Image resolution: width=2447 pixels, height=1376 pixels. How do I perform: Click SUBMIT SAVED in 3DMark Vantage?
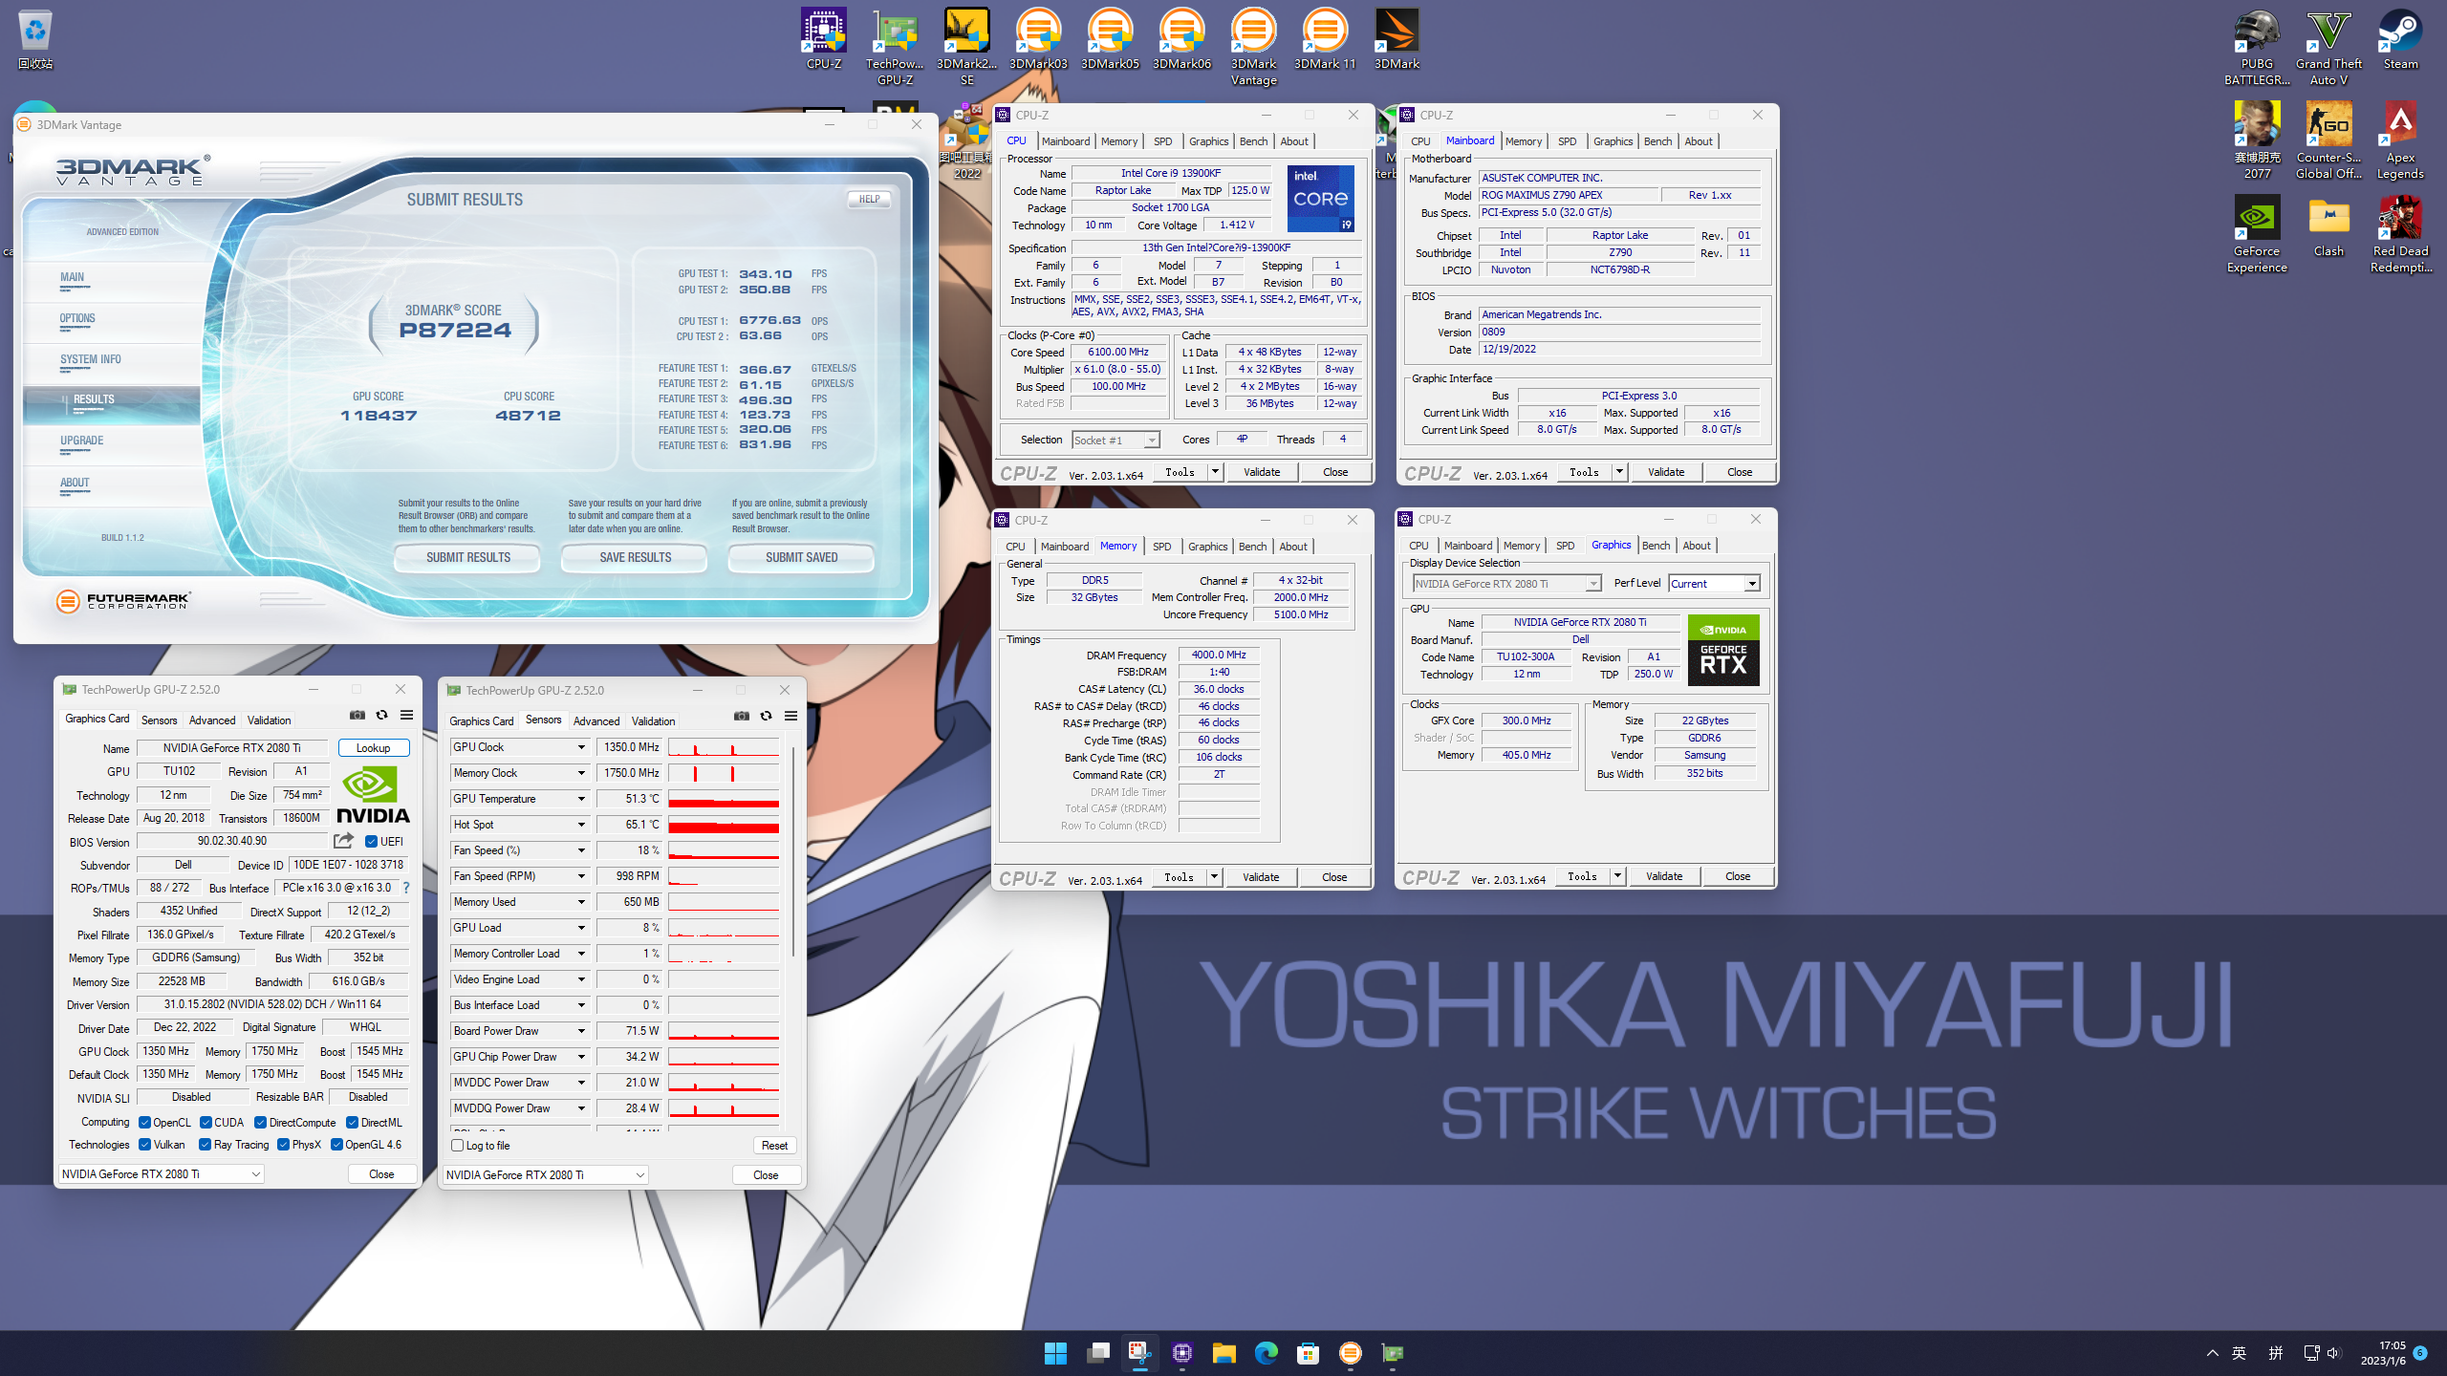point(801,557)
